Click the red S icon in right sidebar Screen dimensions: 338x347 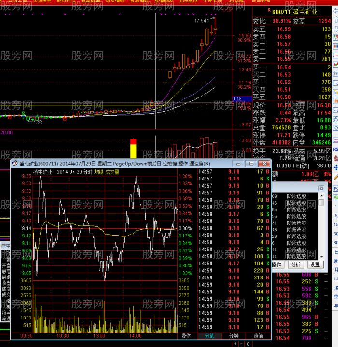[336, 158]
